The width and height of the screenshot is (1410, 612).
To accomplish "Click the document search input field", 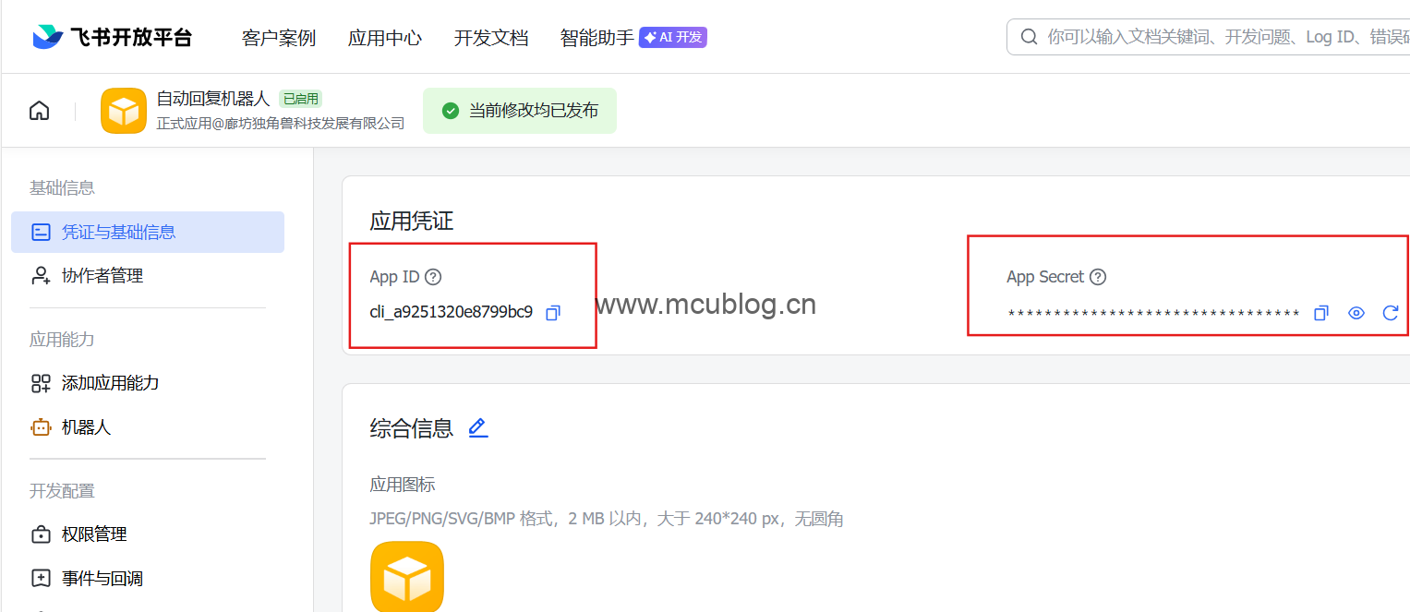I will (1209, 37).
